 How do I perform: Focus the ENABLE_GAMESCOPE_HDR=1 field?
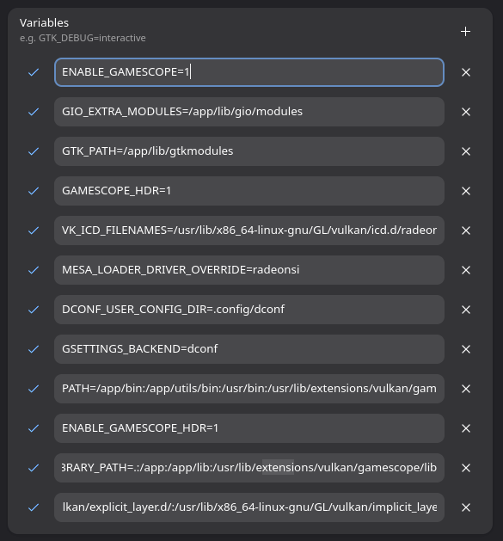[x=249, y=428]
